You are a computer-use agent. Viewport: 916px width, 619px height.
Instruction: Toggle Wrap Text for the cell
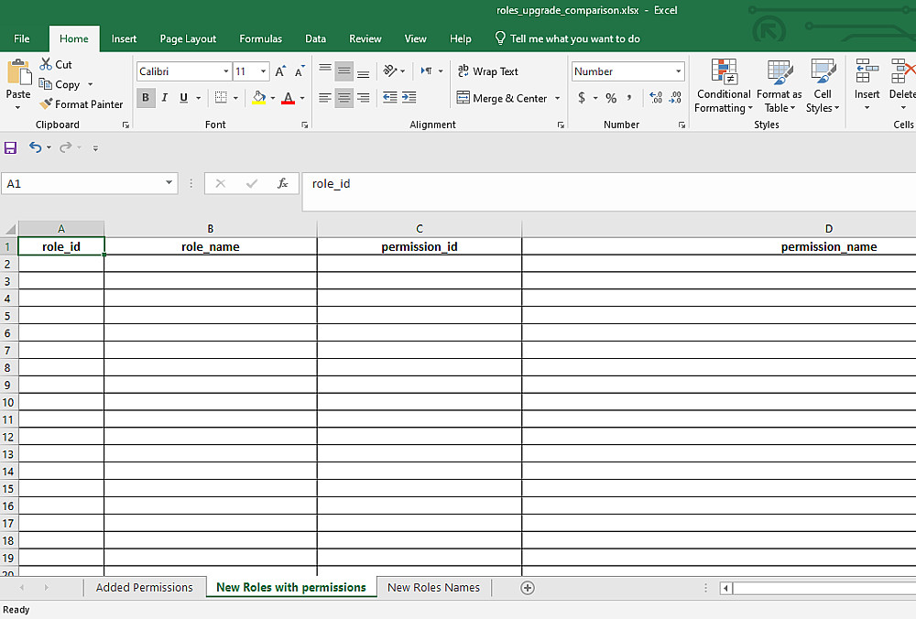(x=488, y=71)
